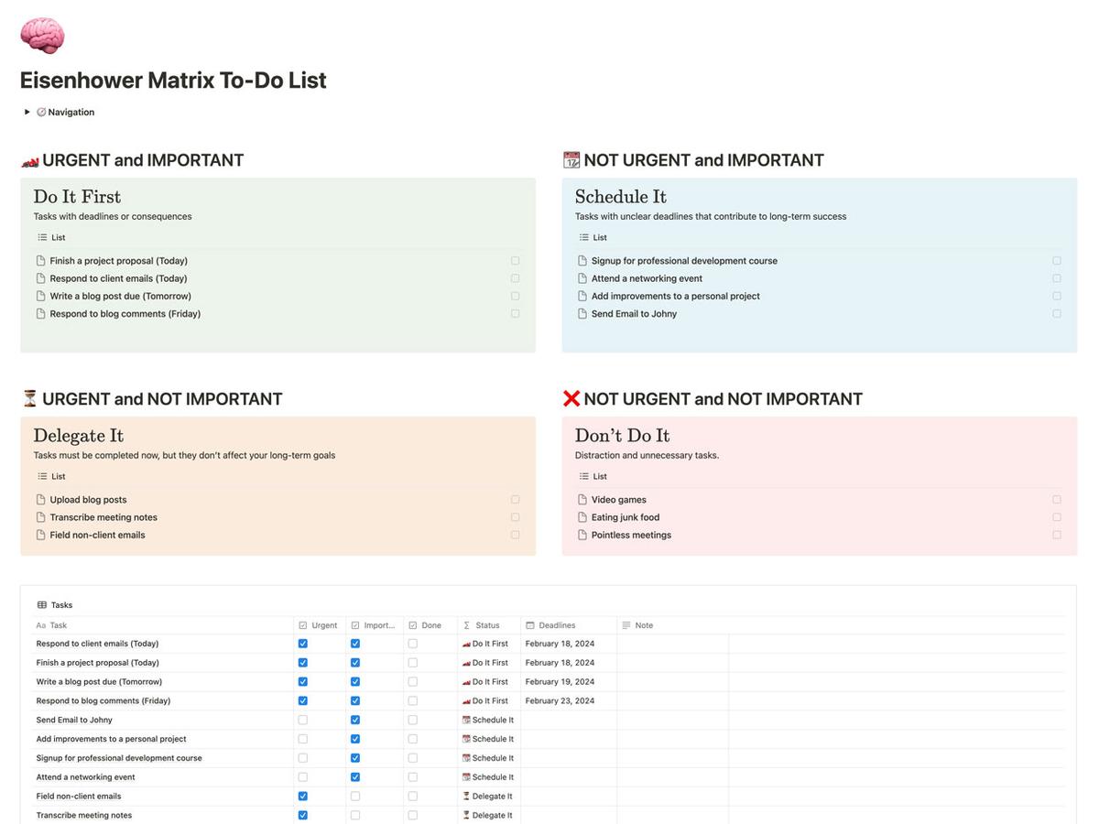Select the List view tab in Schedule It card

pyautogui.click(x=595, y=237)
